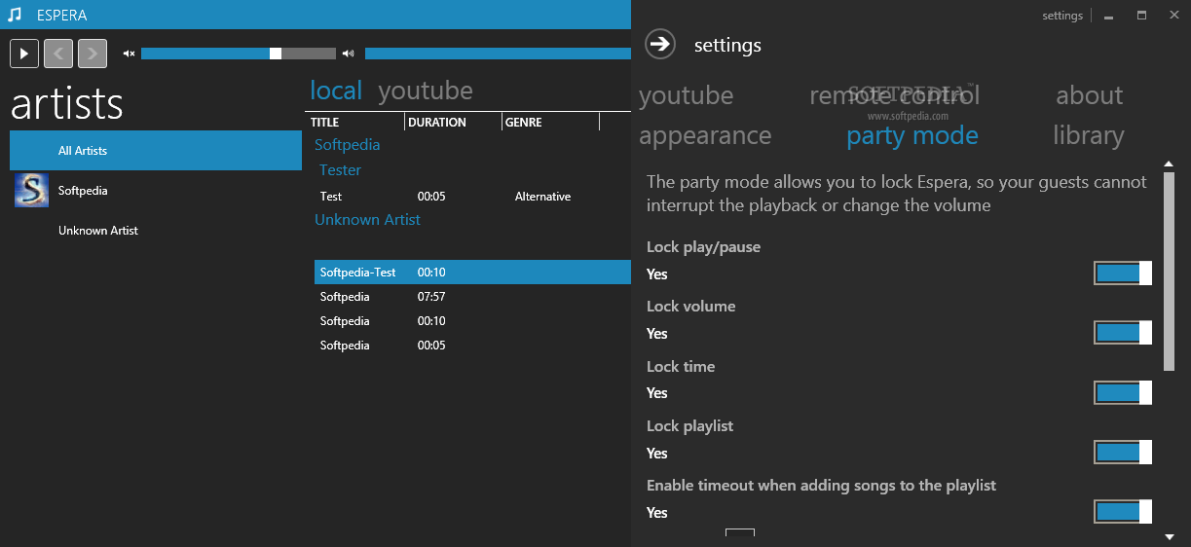Disable the Lock volume switch
This screenshot has height=547, width=1191.
tap(1123, 333)
